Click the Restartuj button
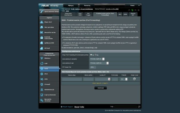 click(87, 5)
